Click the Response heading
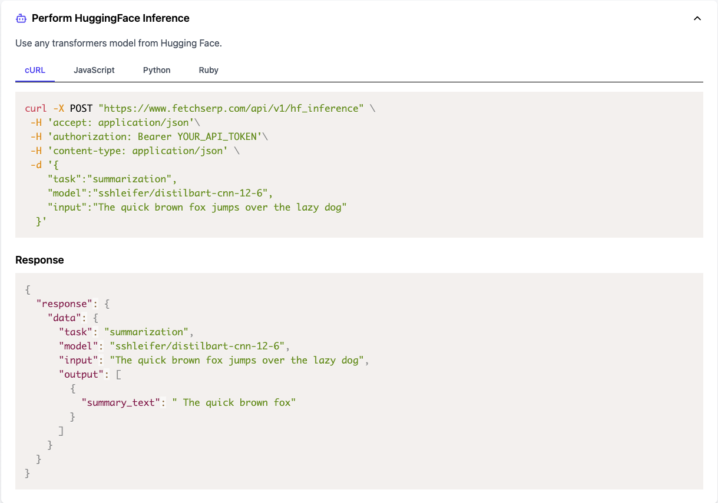718x503 pixels. point(39,260)
